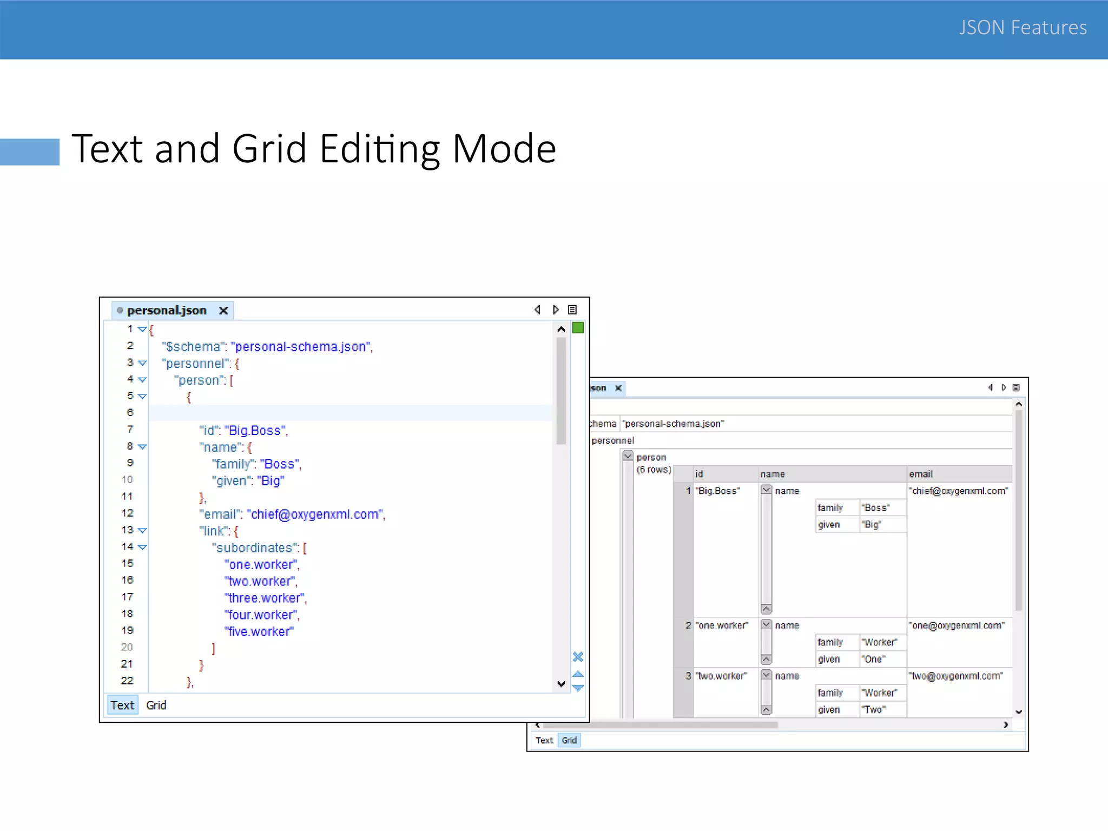
Task: Click line number 12 in the gutter
Action: click(127, 513)
